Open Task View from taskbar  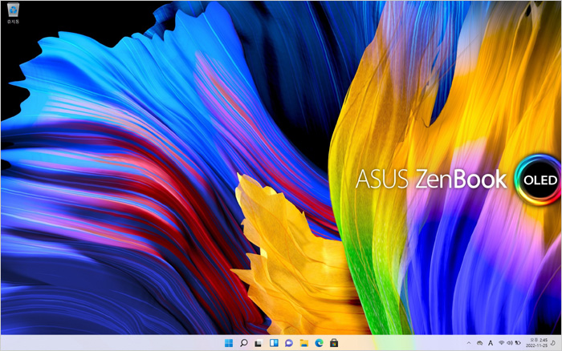[x=259, y=343]
